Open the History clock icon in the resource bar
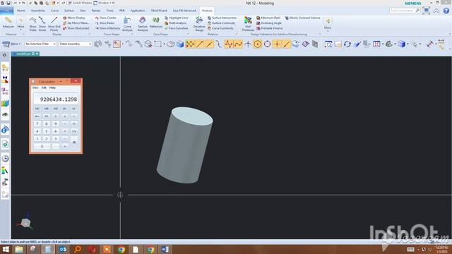 coord(5,158)
